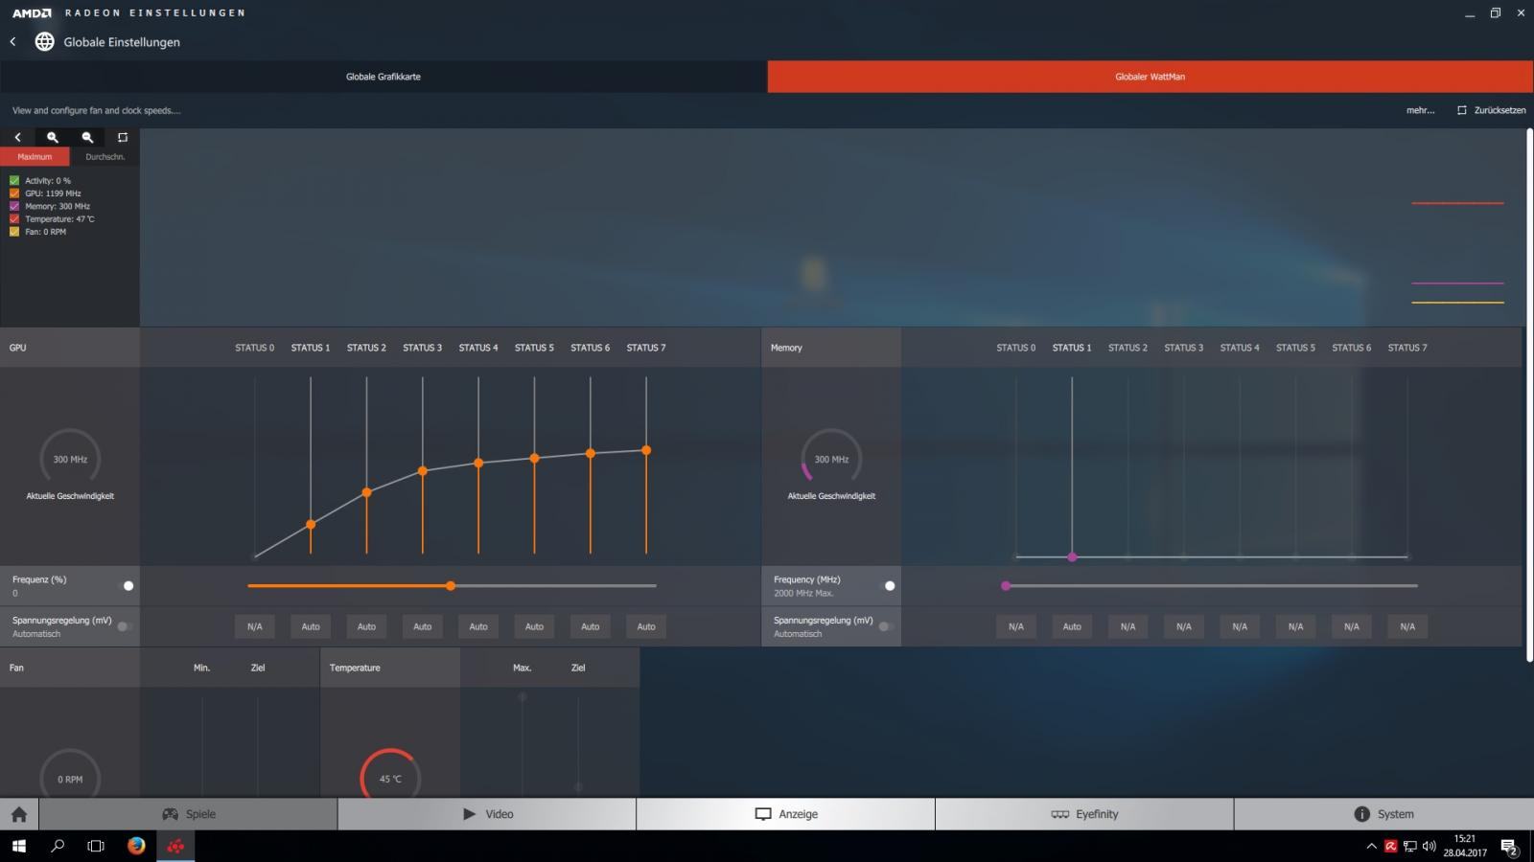Viewport: 1534px width, 862px height.
Task: Click the Memory 300 MHz speed gauge
Action: [x=831, y=460]
